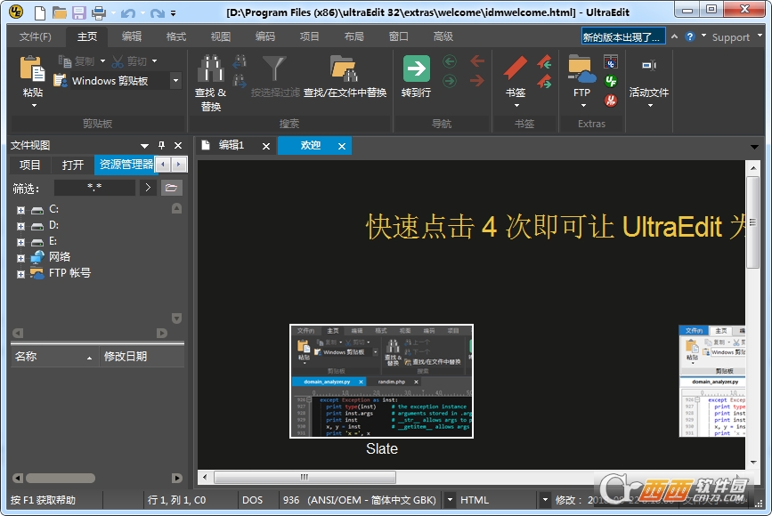This screenshot has height=516, width=772.
Task: Click the print icon in quick access toolbar
Action: (x=99, y=12)
